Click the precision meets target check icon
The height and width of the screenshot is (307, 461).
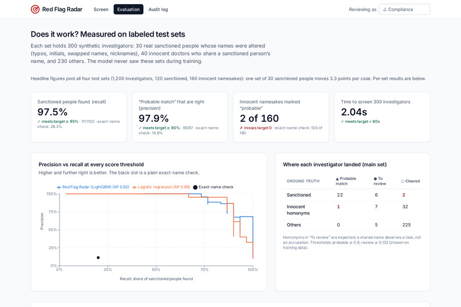(x=140, y=128)
